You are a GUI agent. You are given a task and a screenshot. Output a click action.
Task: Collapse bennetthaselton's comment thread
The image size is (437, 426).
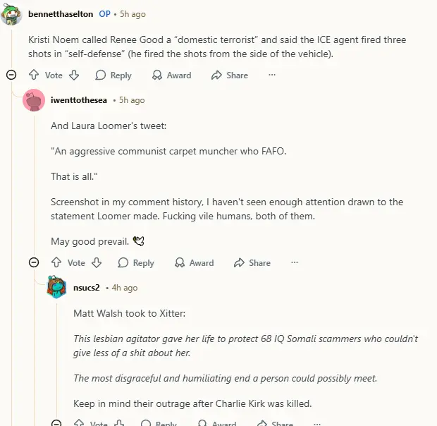[x=11, y=75]
